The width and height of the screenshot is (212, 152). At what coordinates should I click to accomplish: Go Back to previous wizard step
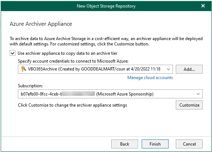coord(124,144)
